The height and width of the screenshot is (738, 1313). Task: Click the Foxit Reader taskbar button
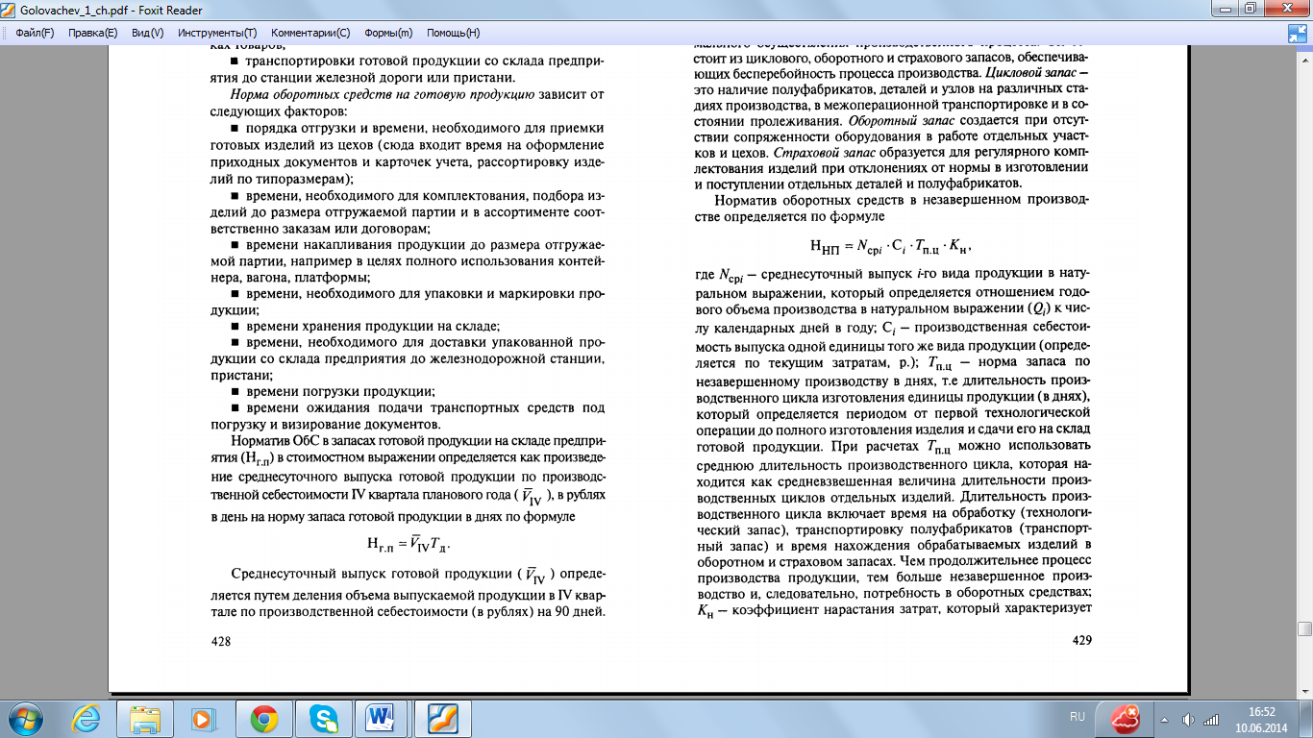click(x=442, y=718)
